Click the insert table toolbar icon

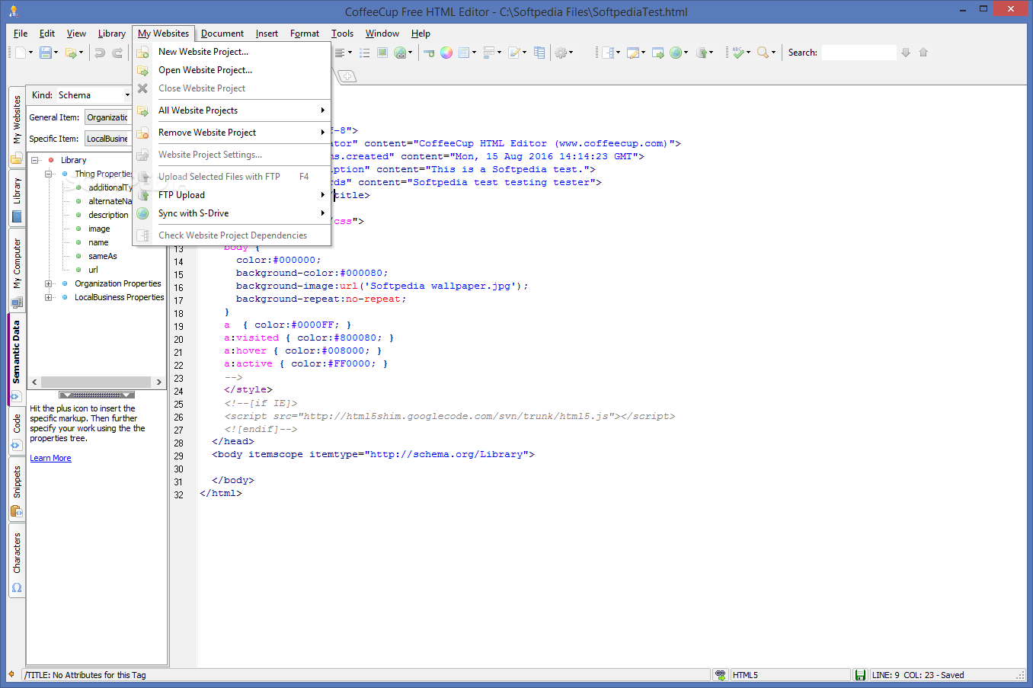(x=464, y=53)
